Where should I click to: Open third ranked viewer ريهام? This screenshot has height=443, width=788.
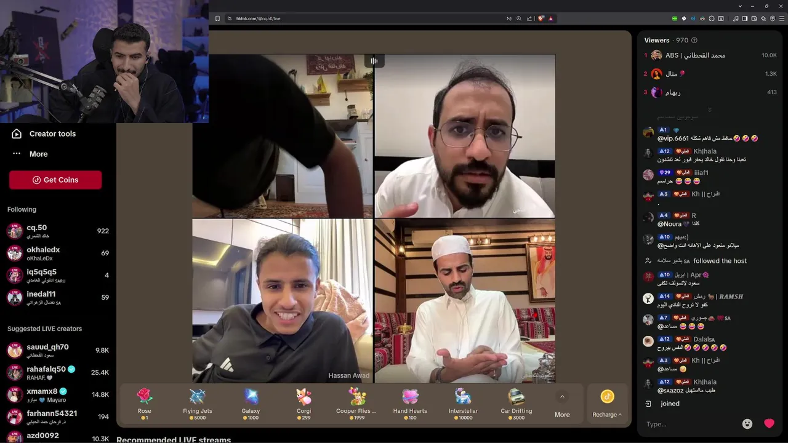pos(710,92)
